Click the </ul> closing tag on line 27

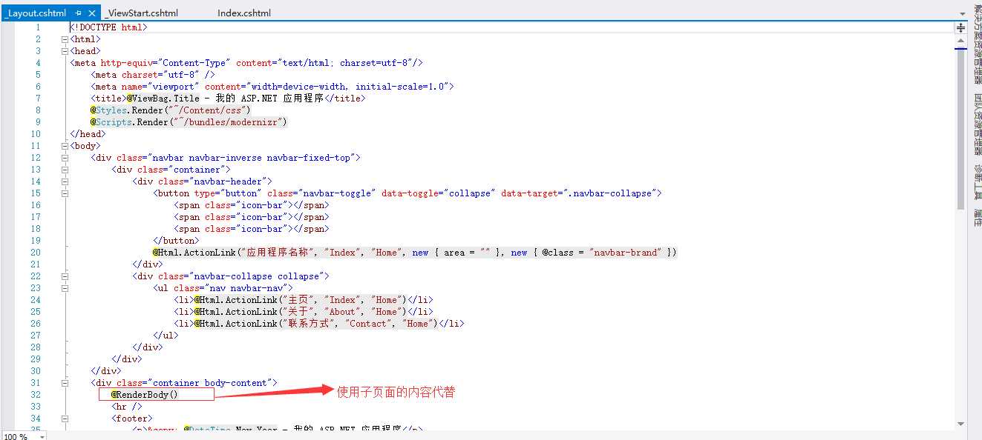(x=166, y=336)
